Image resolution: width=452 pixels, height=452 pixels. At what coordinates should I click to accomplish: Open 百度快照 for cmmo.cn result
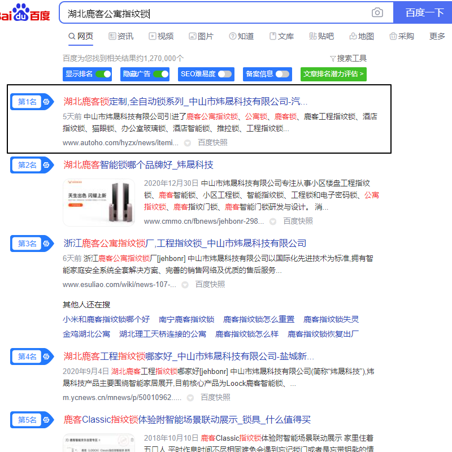point(298,221)
